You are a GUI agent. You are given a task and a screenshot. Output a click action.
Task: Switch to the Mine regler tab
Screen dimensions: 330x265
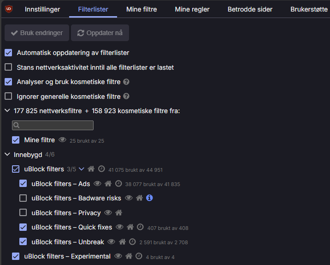click(192, 9)
